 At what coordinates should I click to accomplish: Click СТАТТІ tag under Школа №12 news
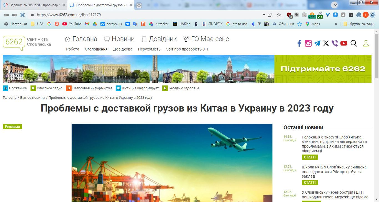[310, 183]
